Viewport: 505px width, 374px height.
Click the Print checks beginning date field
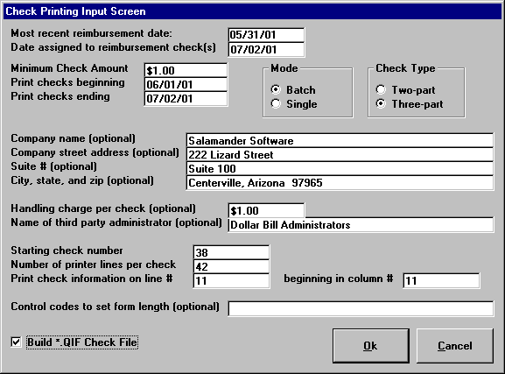[186, 84]
